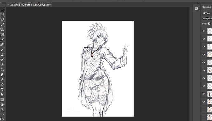Viewport: 212px width, 121px height.
Task: Toggle lock transparent pixels next to Bloq.
Action: pos(209,24)
